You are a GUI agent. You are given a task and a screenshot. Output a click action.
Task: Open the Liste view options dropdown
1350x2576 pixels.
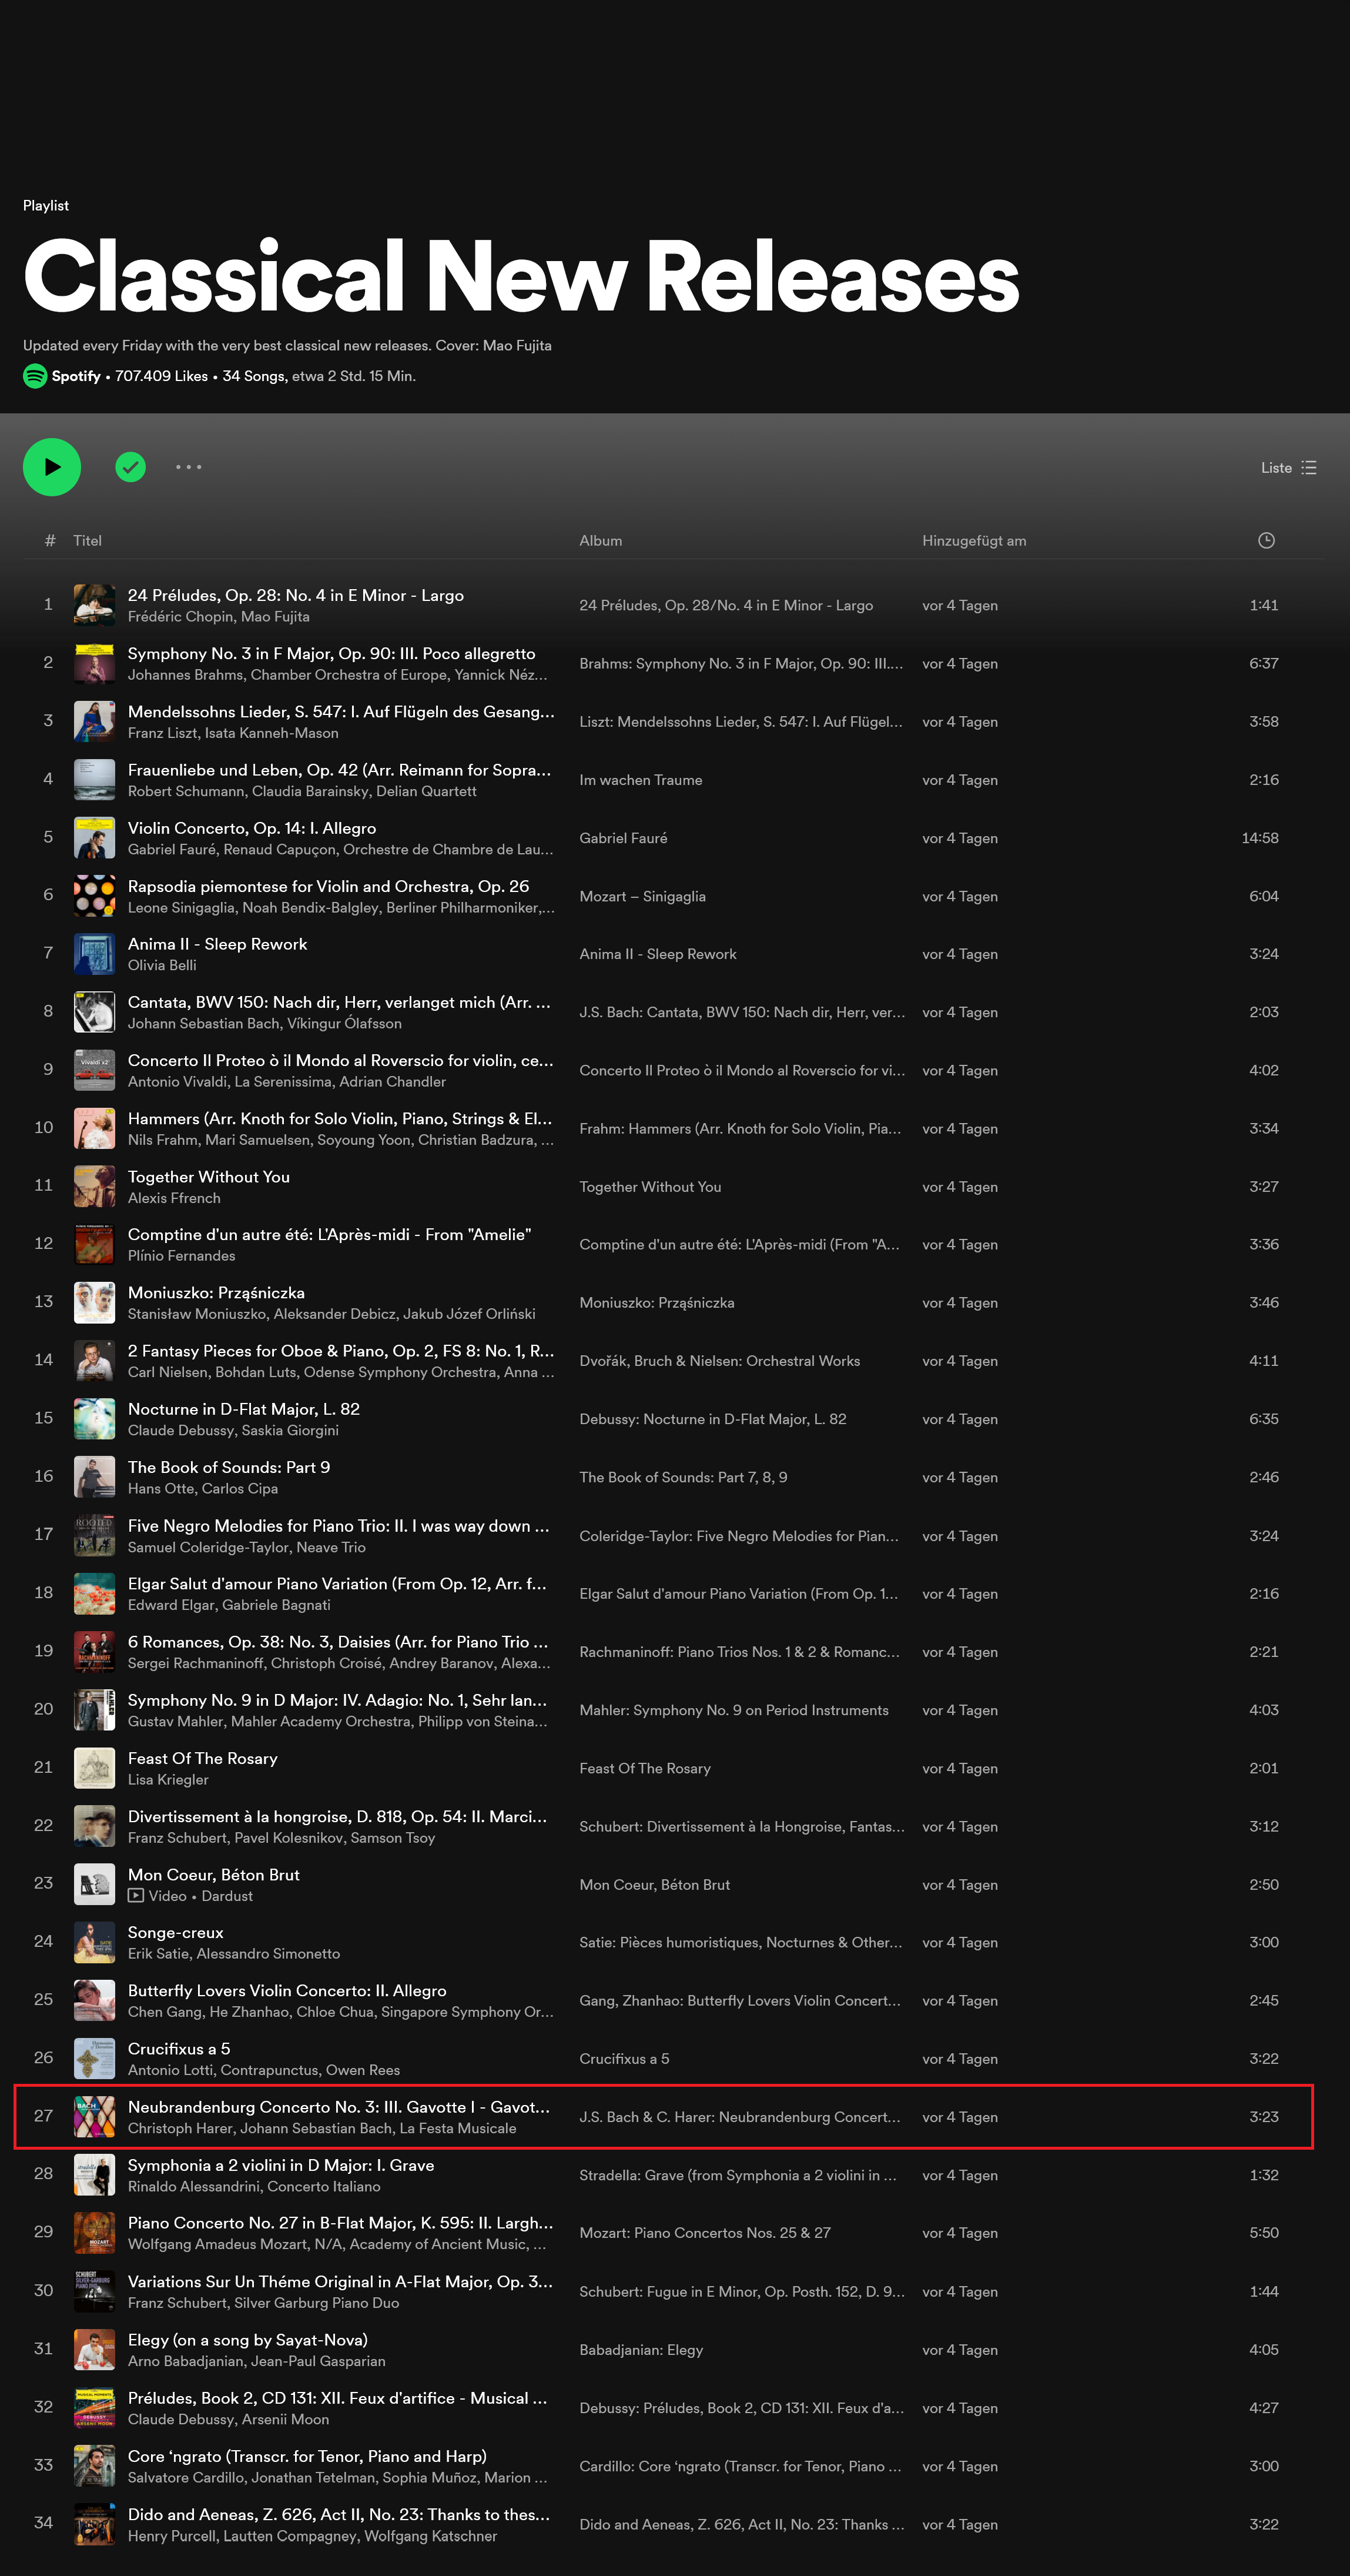pyautogui.click(x=1289, y=467)
